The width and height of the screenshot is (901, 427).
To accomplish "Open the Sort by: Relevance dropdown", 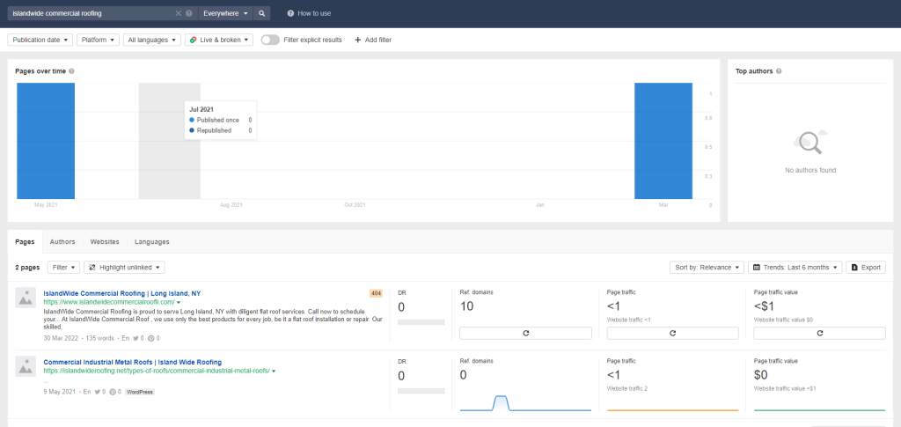I will pyautogui.click(x=707, y=268).
